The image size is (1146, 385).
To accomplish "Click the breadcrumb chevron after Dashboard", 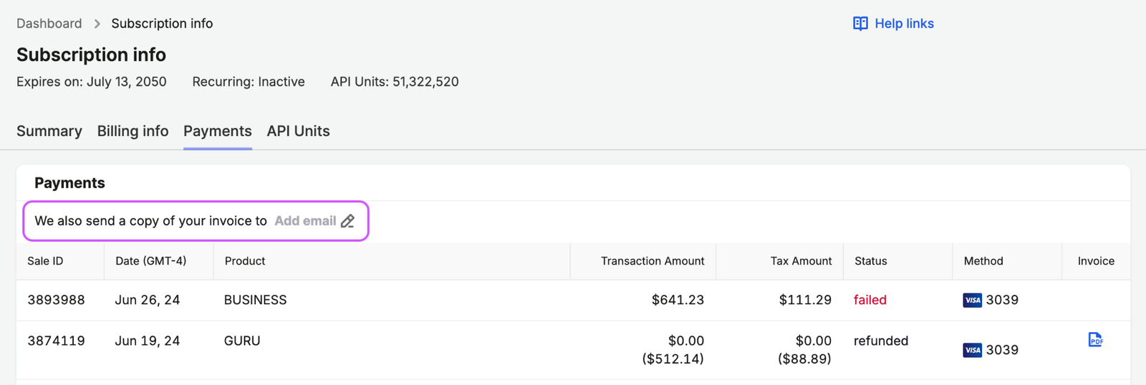I will 97,24.
